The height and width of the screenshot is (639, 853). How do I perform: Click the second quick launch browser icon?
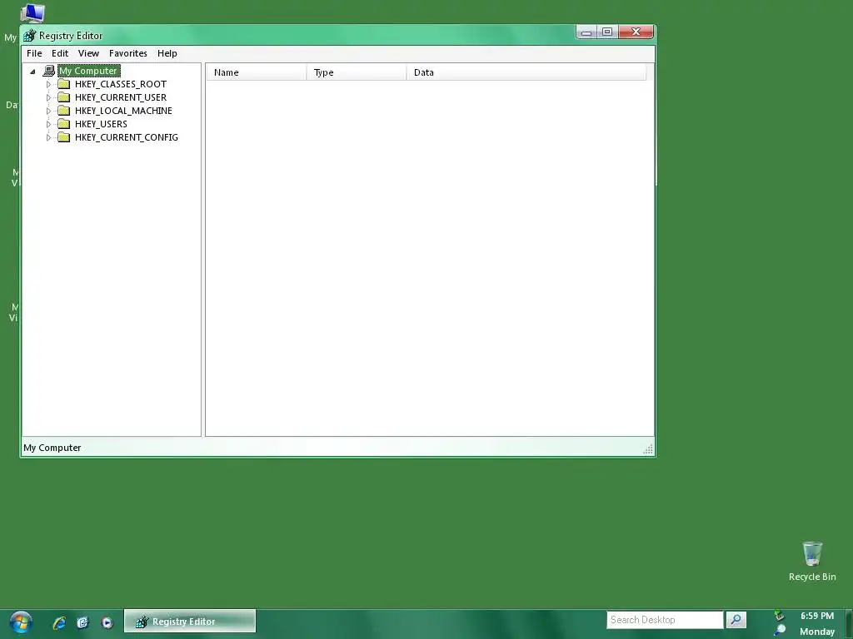pyautogui.click(x=82, y=622)
